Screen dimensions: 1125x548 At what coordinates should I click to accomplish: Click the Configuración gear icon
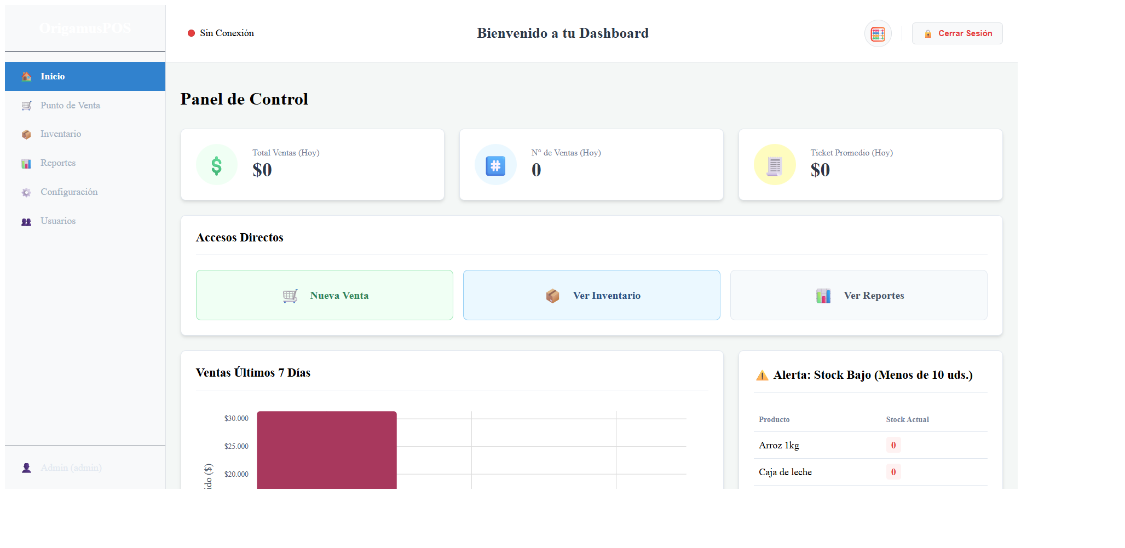(x=26, y=192)
